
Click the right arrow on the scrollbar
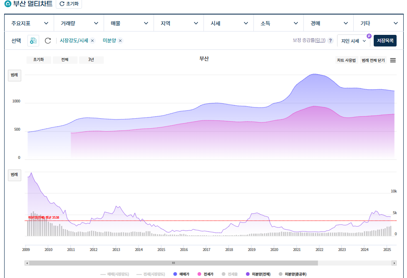coord(394,263)
